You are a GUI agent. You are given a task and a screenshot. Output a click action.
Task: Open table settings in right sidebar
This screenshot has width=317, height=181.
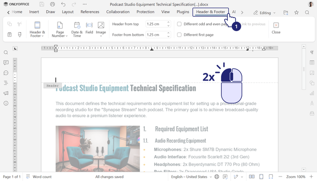[312, 62]
